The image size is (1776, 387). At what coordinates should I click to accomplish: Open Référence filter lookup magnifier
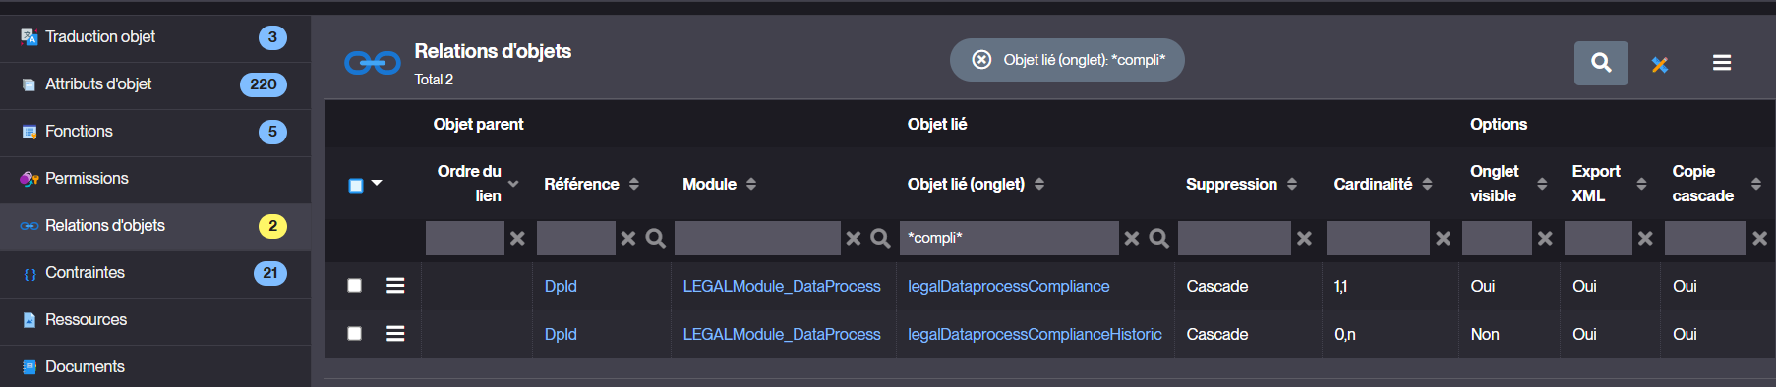(656, 239)
